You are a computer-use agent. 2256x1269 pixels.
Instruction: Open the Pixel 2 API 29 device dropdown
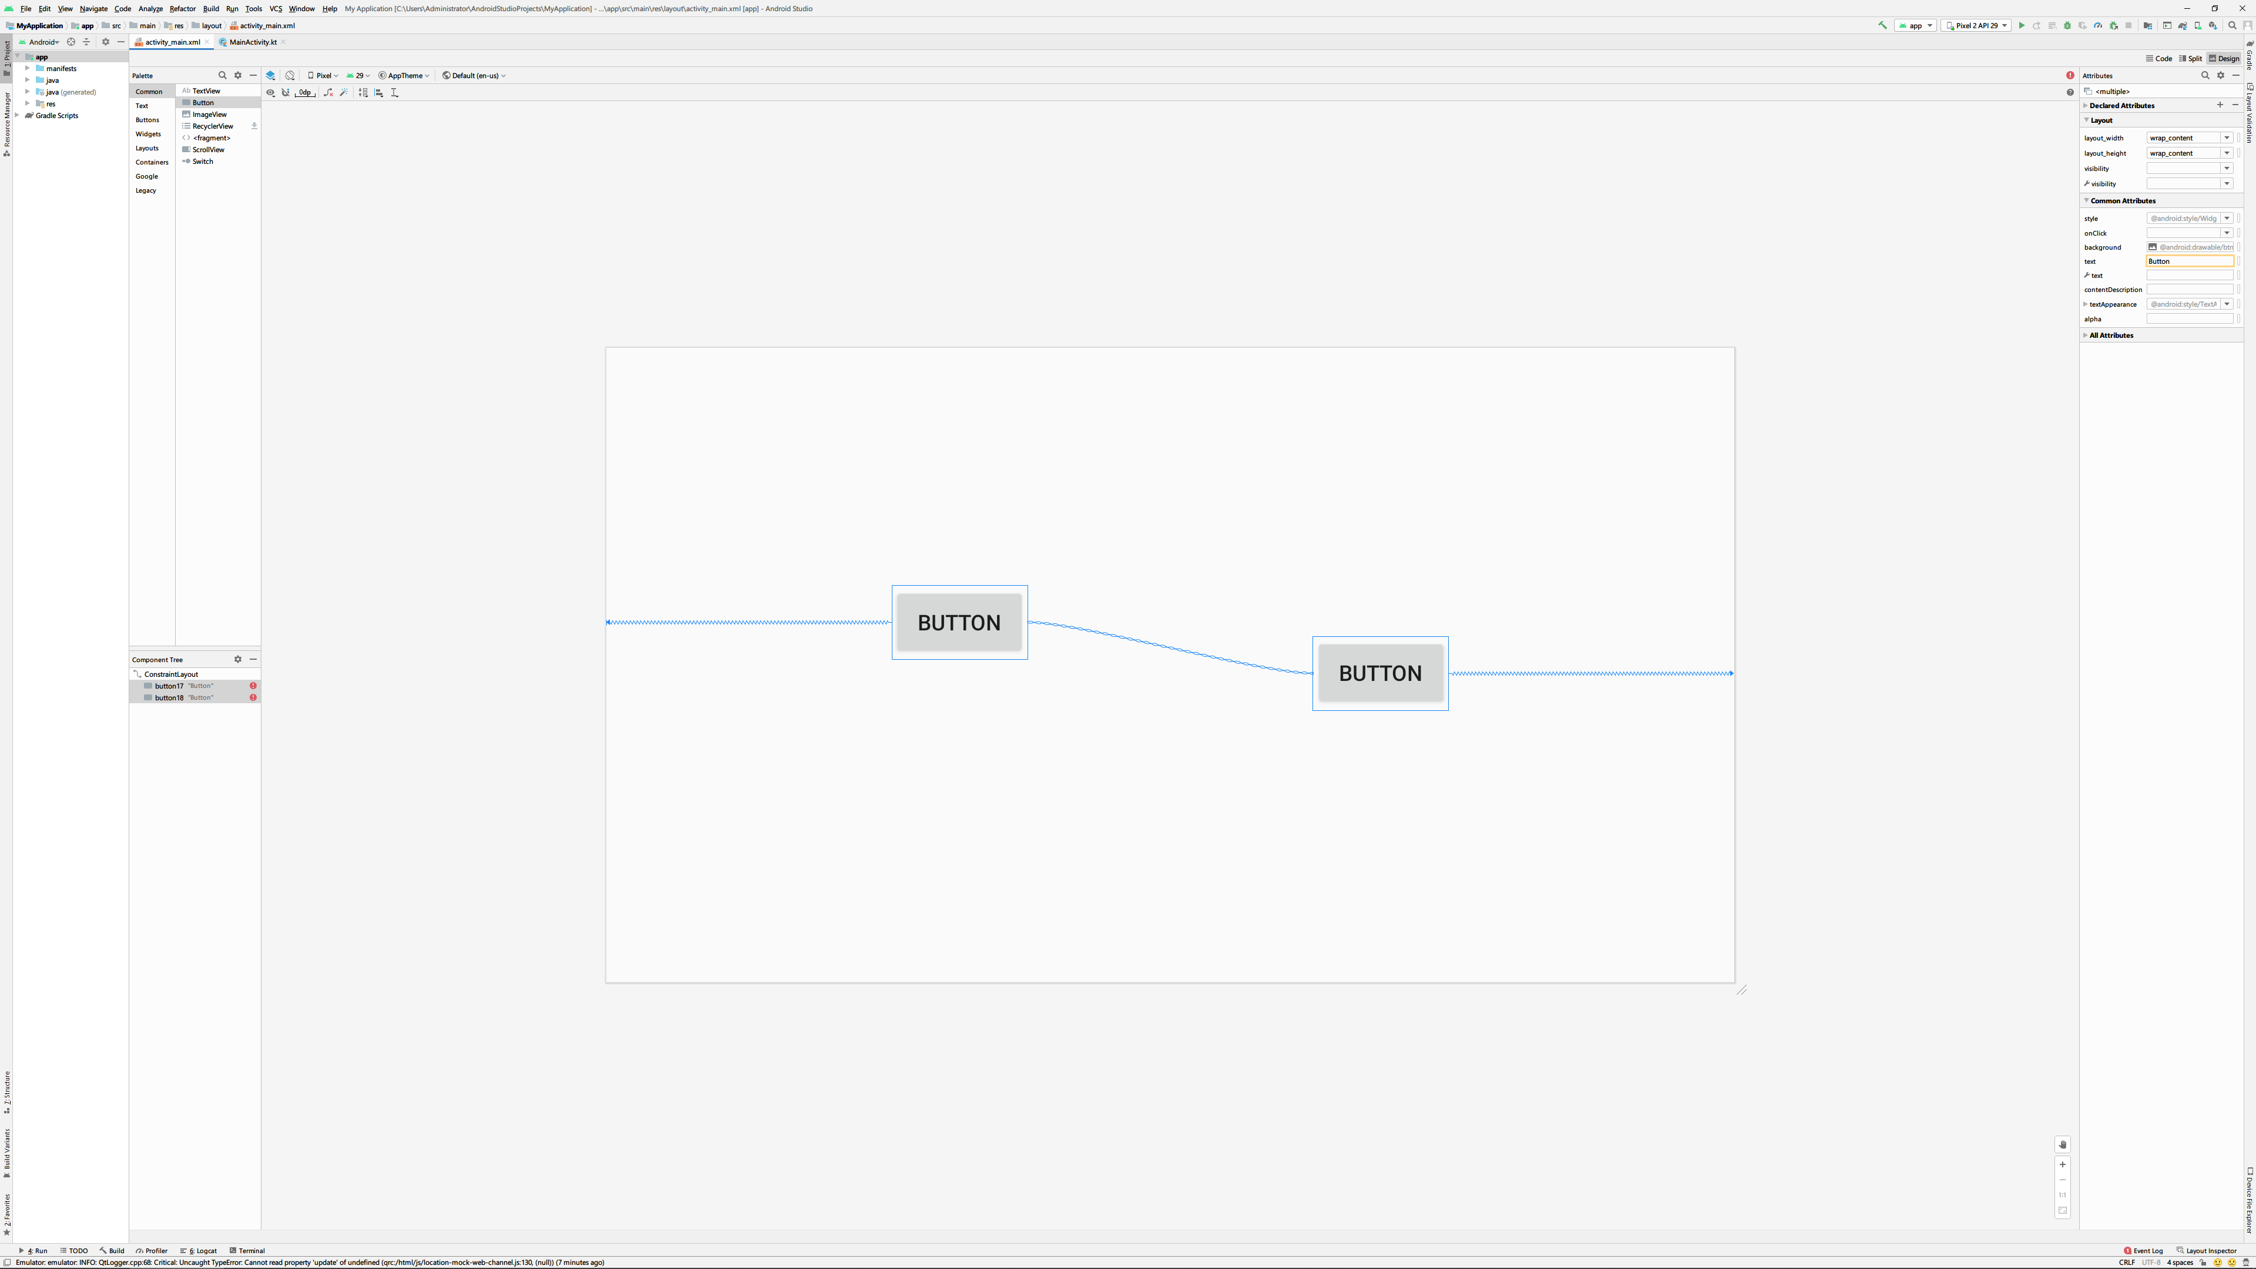pos(1976,25)
